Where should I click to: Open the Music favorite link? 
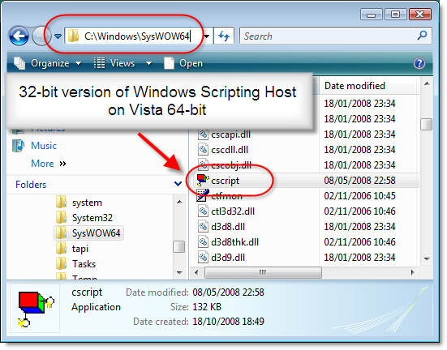[x=44, y=146]
